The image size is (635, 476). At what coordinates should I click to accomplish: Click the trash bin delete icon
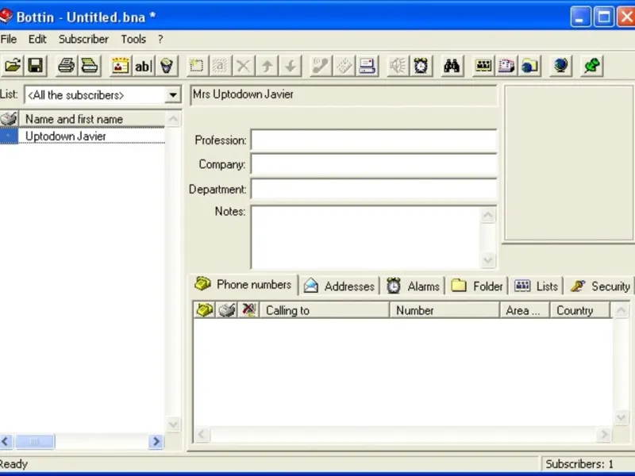166,66
